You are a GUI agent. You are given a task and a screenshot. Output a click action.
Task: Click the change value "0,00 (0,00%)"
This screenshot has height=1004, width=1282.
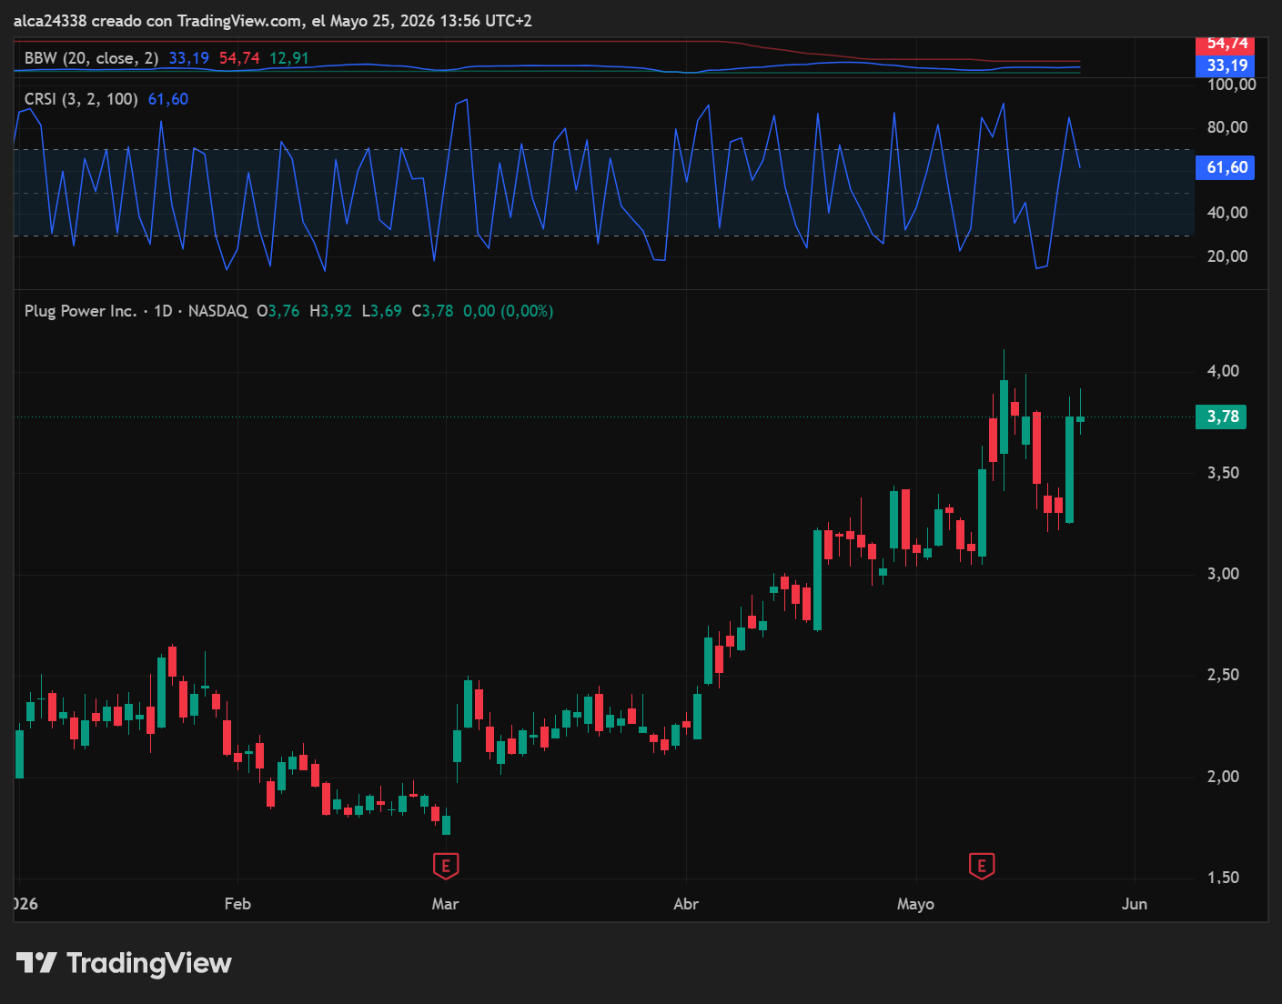508,311
